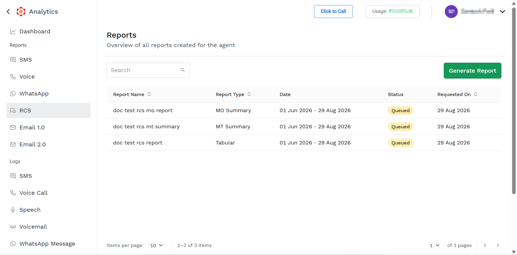This screenshot has height=255, width=517.
Task: Click the Generate Report button
Action: point(472,71)
